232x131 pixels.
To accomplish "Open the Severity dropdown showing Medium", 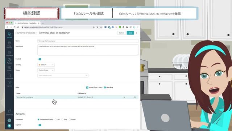I will pyautogui.click(x=46, y=65).
